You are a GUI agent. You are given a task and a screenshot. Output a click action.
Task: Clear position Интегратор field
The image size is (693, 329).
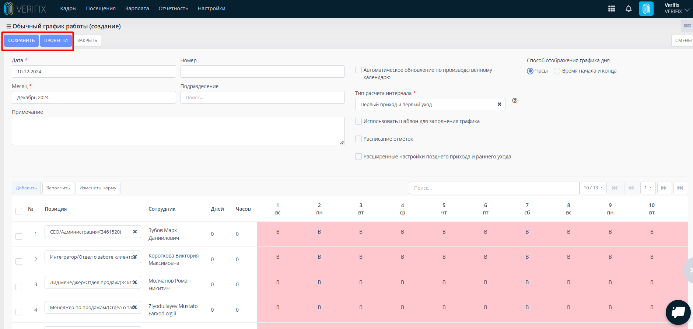coord(135,257)
